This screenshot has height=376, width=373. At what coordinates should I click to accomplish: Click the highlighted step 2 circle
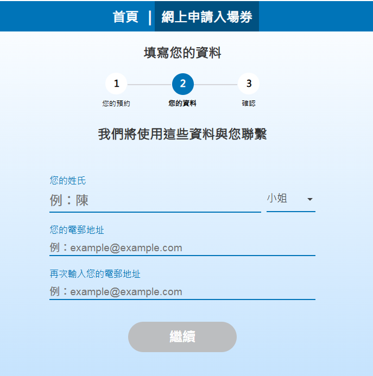[x=182, y=84]
